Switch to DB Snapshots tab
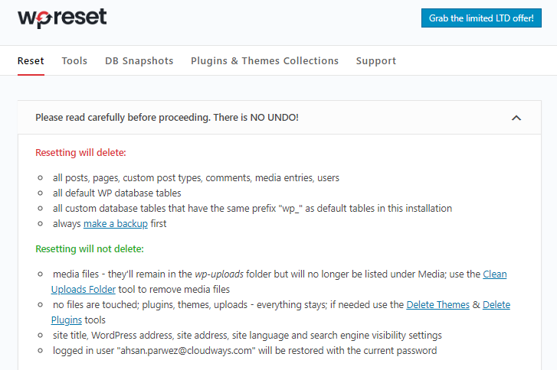 [139, 61]
